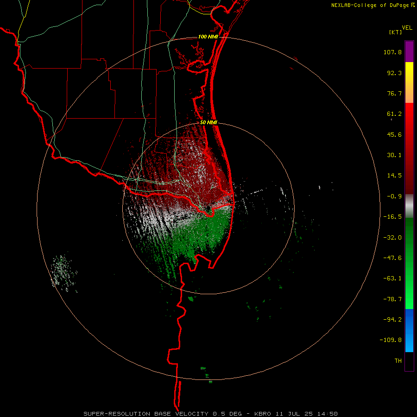Click the 45.6 velocity scale value

(x=394, y=134)
